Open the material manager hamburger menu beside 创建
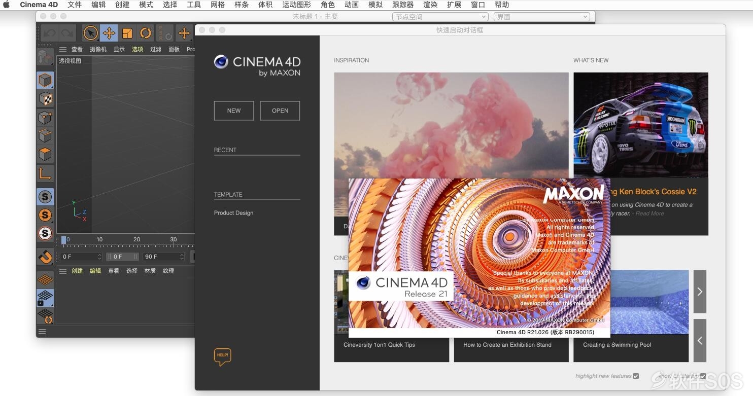 coord(63,271)
